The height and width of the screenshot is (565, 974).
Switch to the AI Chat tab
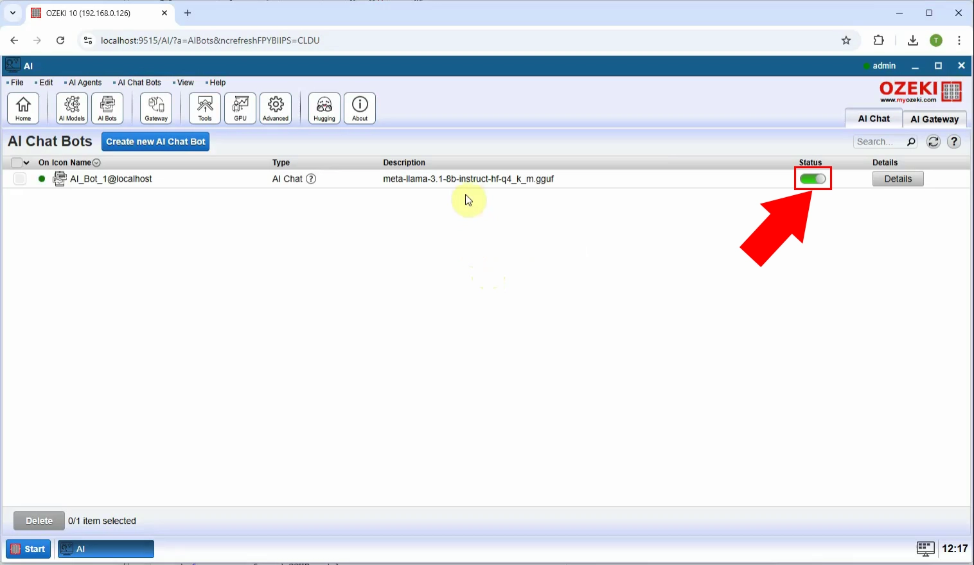(874, 118)
